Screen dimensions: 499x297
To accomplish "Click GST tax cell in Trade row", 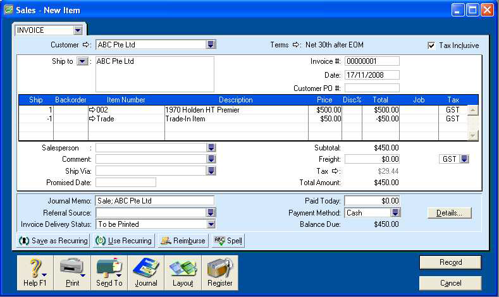I will (x=453, y=119).
